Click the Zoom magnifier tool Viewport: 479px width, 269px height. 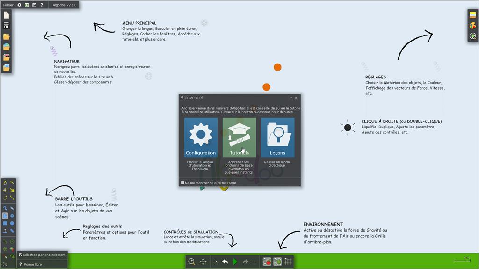click(191, 262)
